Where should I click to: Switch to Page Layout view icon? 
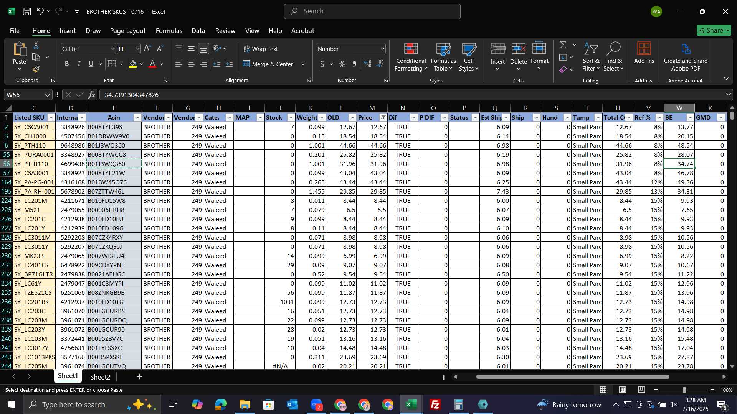click(x=623, y=390)
